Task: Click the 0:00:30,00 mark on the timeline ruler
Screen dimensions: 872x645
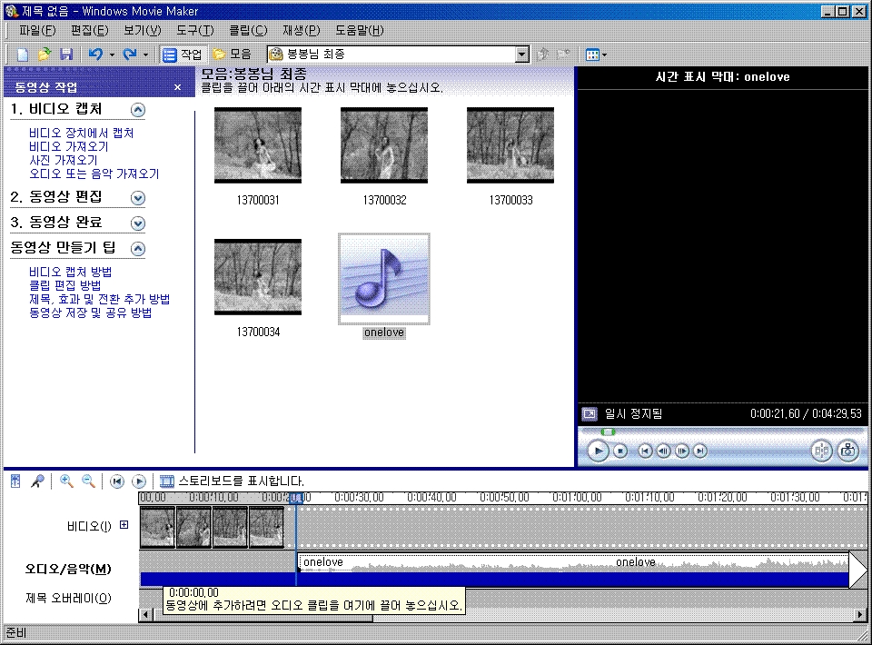Action: 359,498
